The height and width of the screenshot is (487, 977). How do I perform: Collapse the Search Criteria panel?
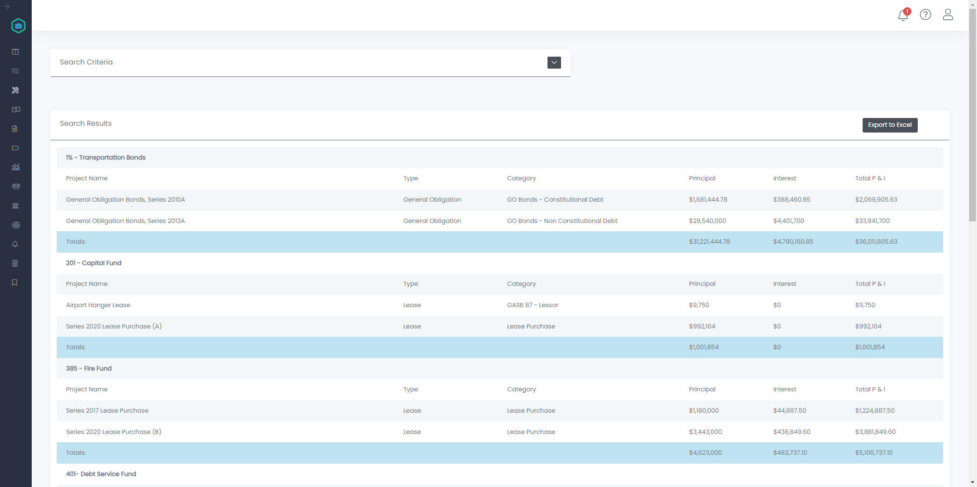coord(554,62)
